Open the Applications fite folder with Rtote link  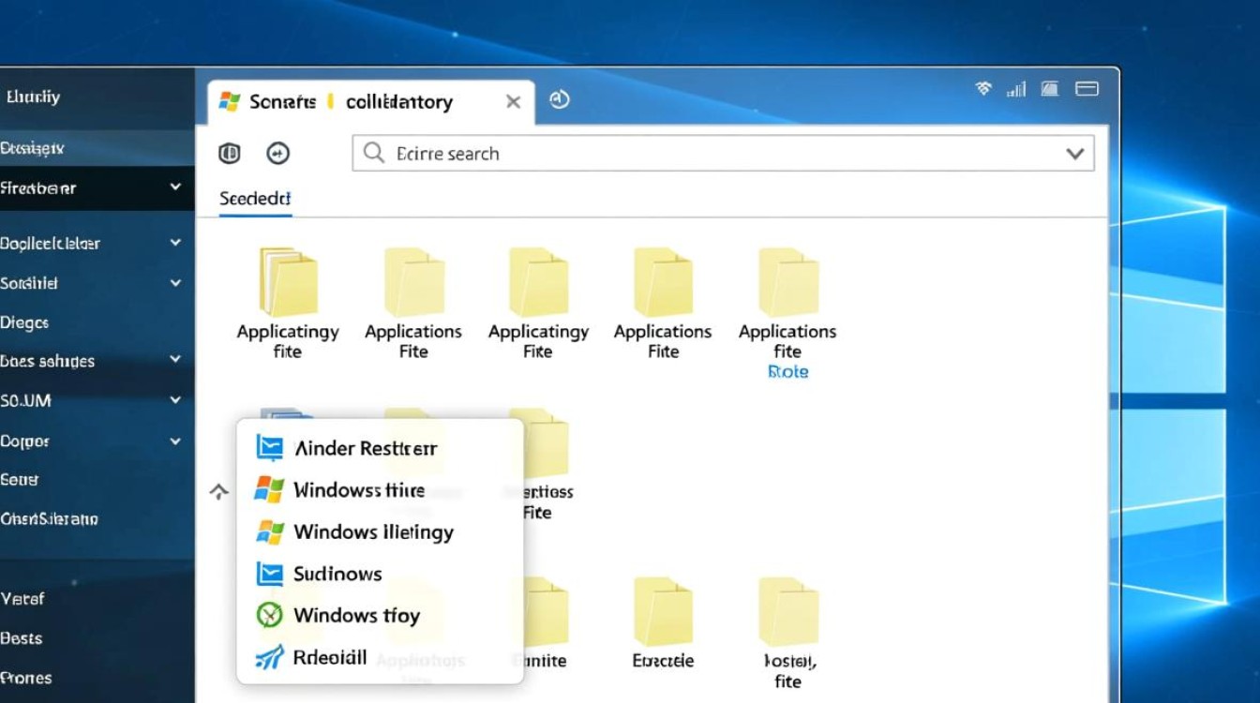pyautogui.click(x=787, y=283)
